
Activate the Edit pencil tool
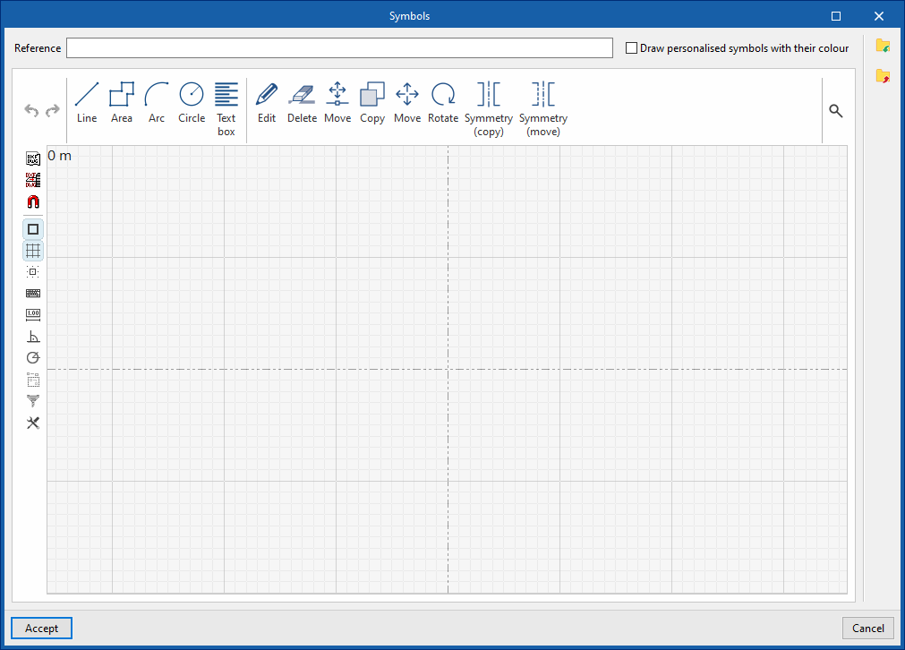267,103
